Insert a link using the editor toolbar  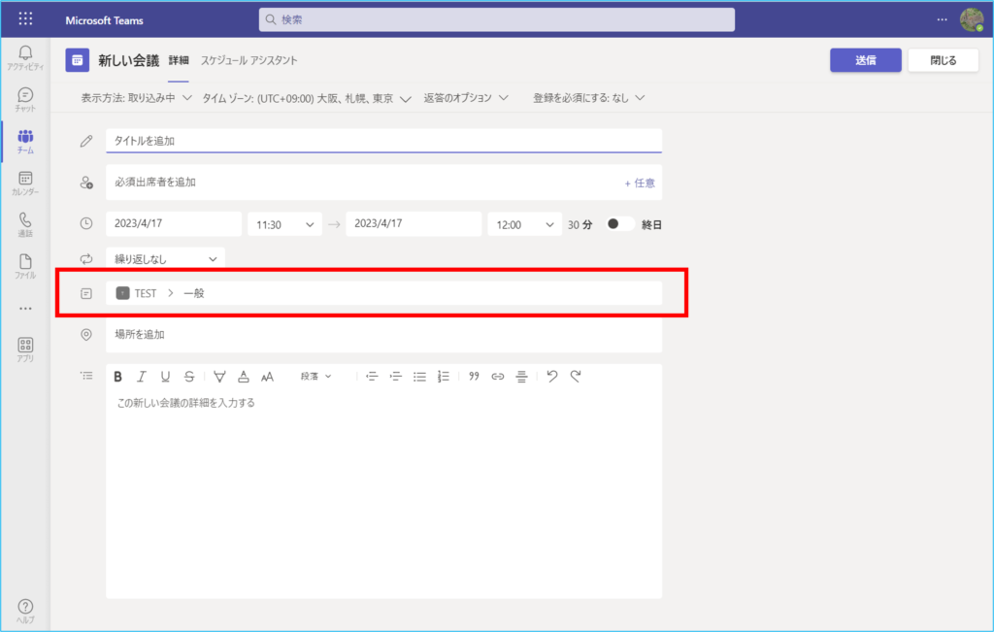498,377
